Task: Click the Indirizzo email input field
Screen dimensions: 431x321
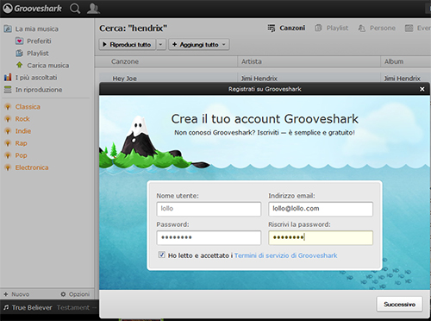Action: [321, 209]
